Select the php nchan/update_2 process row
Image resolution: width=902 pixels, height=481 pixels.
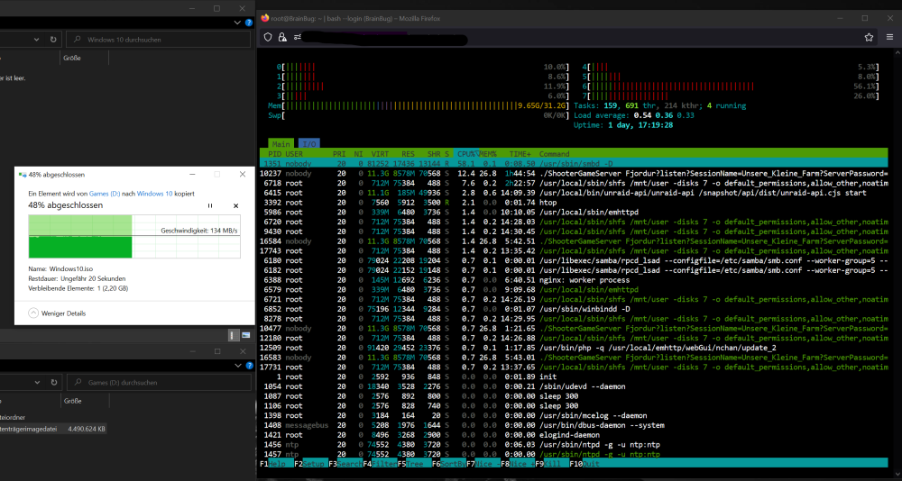point(574,348)
